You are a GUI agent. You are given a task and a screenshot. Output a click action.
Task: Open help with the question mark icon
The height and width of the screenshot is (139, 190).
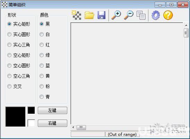point(168,15)
